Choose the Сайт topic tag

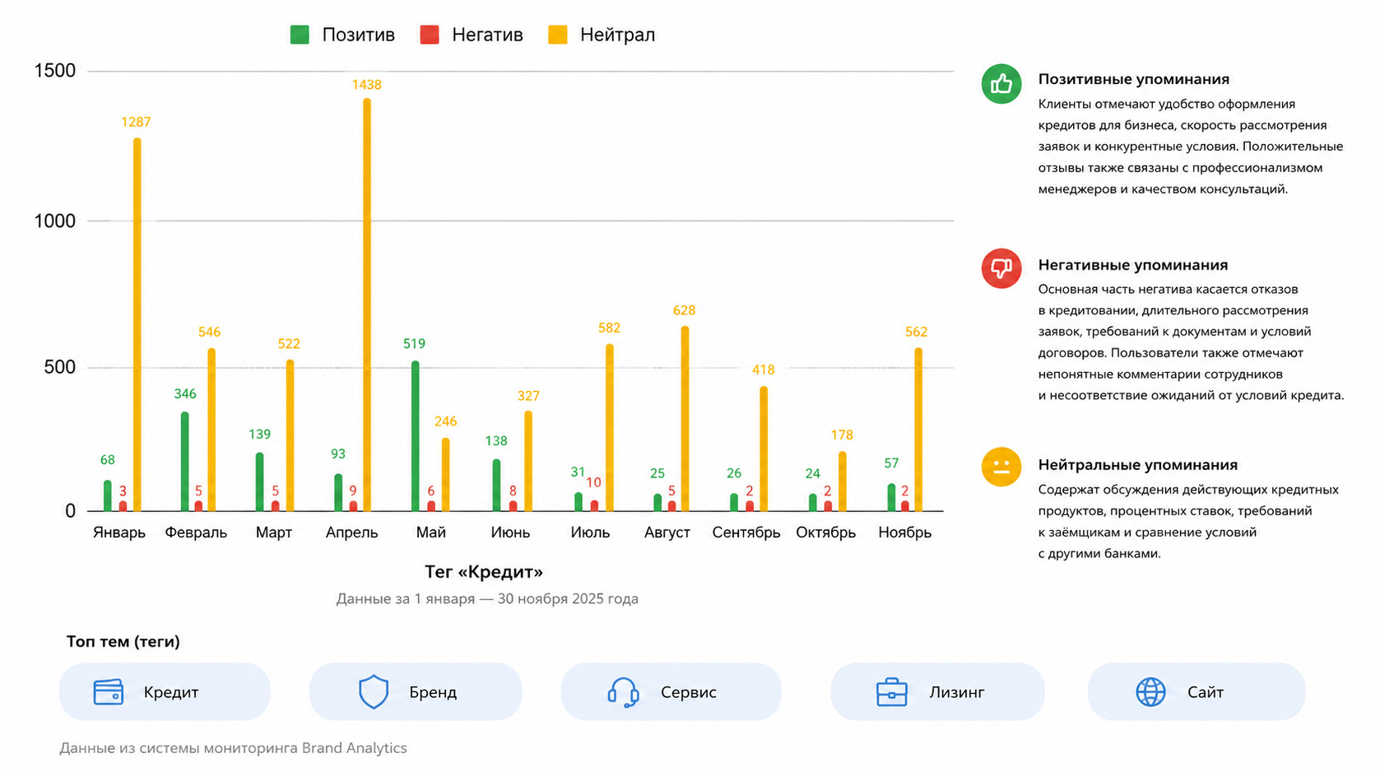(1196, 692)
